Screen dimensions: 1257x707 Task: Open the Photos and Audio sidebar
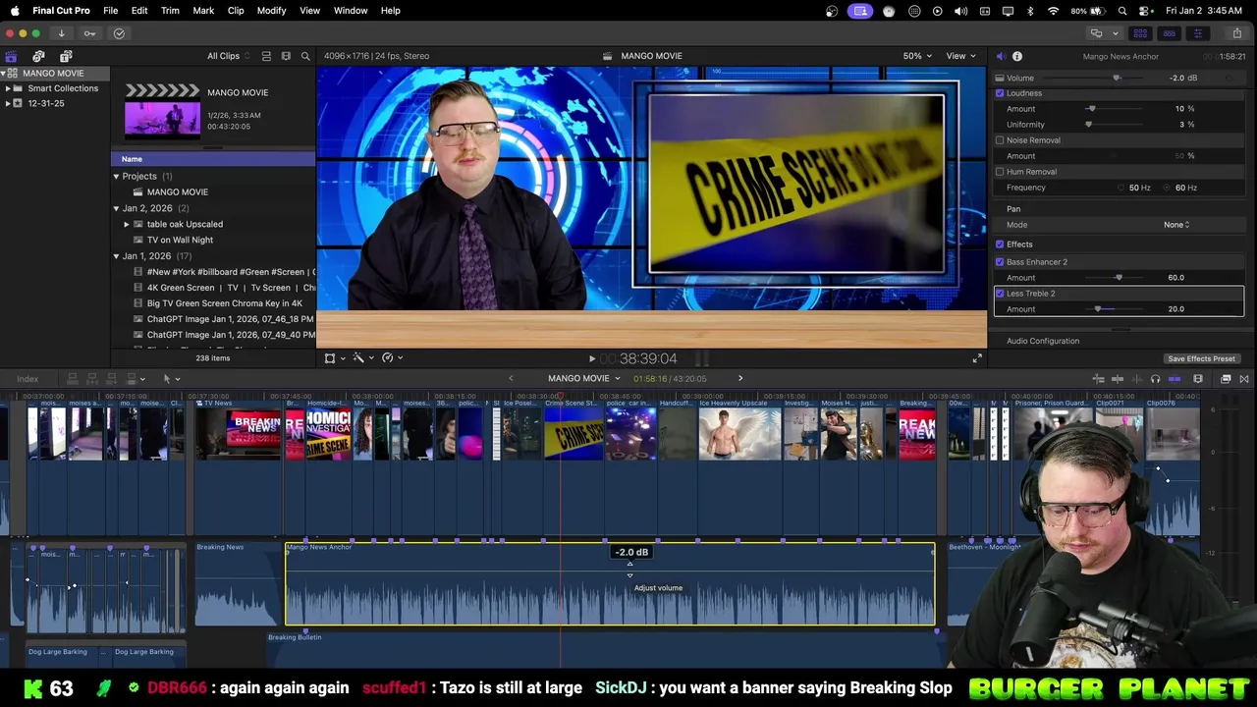[x=38, y=57]
